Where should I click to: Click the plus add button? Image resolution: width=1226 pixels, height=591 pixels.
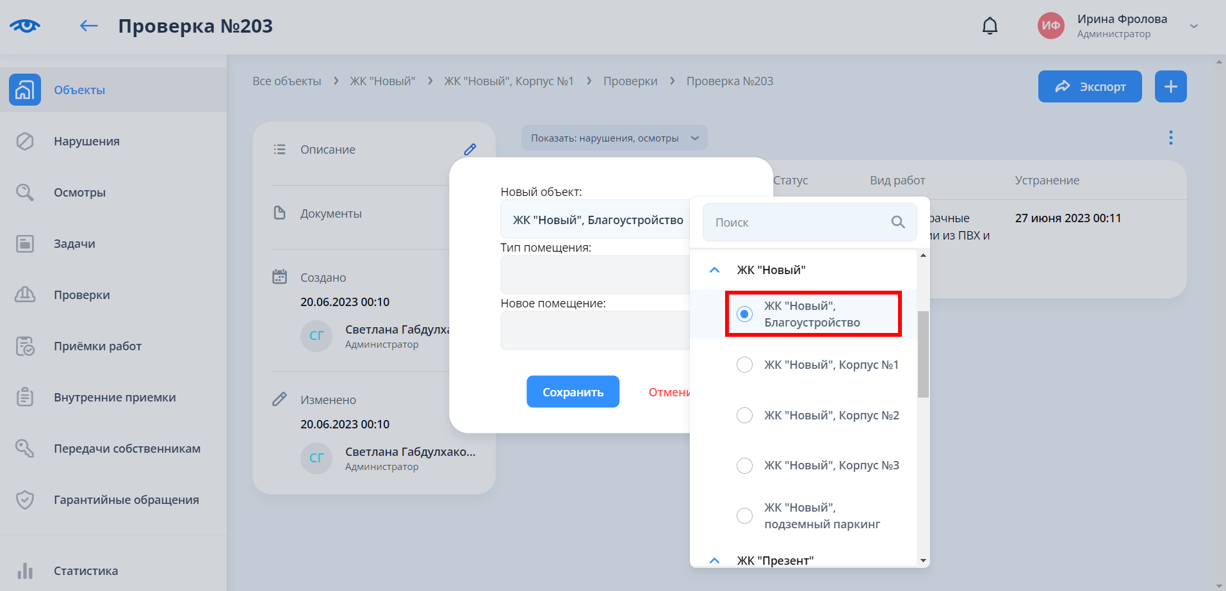click(x=1170, y=86)
